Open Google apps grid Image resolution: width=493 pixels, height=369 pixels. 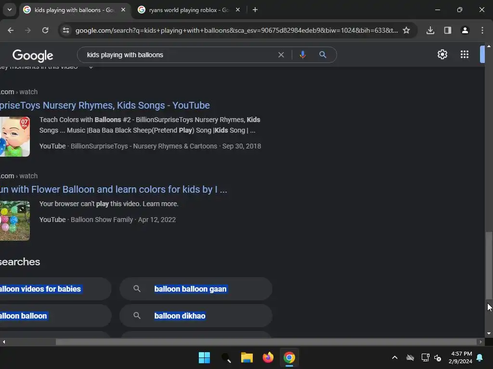click(465, 55)
